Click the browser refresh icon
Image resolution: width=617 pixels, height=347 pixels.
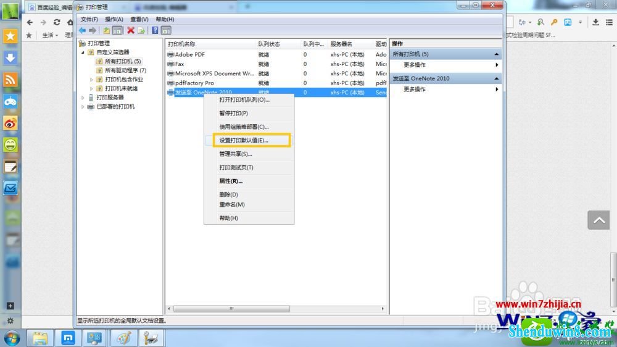tap(57, 22)
